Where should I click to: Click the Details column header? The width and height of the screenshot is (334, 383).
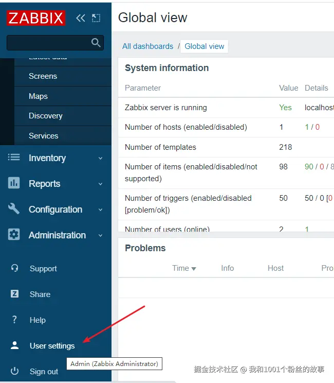click(x=317, y=88)
